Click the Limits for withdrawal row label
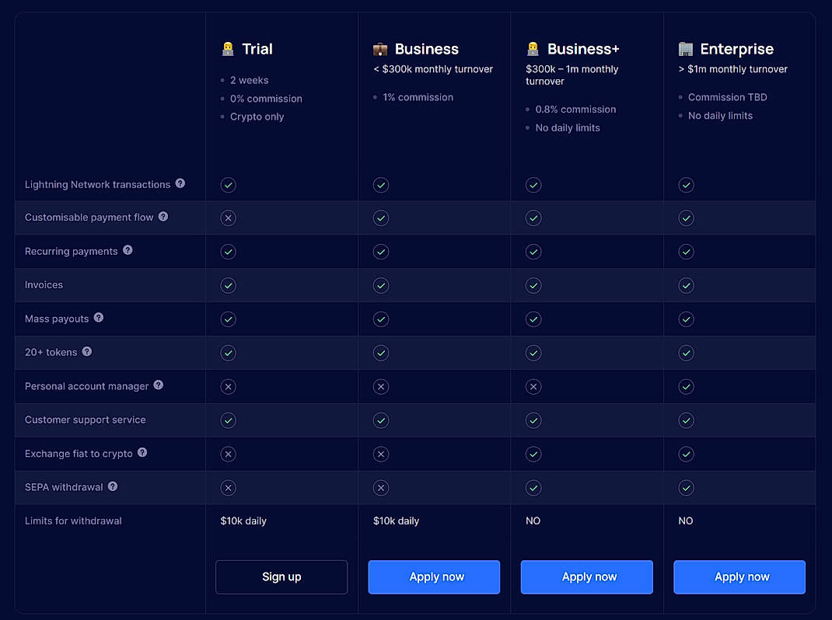The width and height of the screenshot is (832, 620). pyautogui.click(x=73, y=521)
